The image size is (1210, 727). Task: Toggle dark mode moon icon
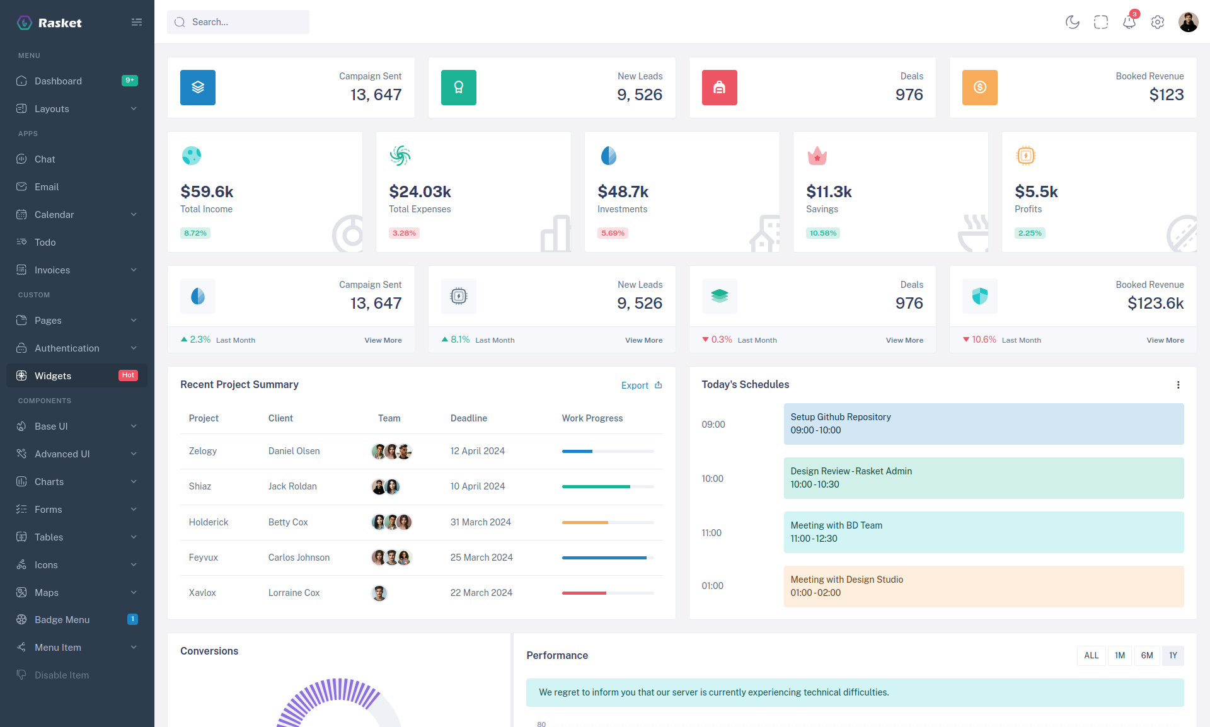point(1072,22)
